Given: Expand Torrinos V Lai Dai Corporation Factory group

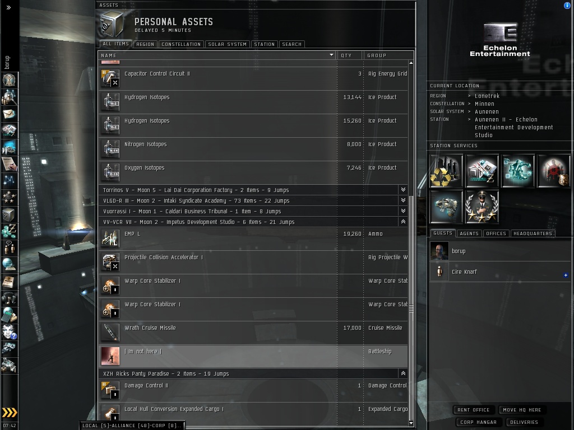Looking at the screenshot, I should pos(403,190).
